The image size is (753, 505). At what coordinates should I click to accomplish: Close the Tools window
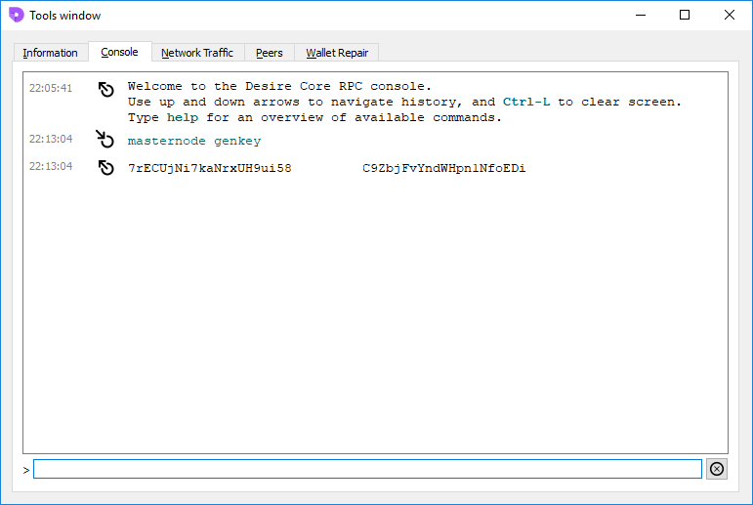click(x=729, y=15)
